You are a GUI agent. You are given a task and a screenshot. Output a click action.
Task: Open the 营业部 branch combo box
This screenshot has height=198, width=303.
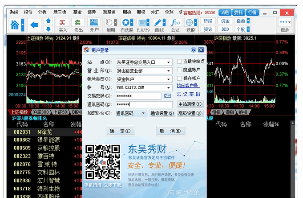coord(144,71)
